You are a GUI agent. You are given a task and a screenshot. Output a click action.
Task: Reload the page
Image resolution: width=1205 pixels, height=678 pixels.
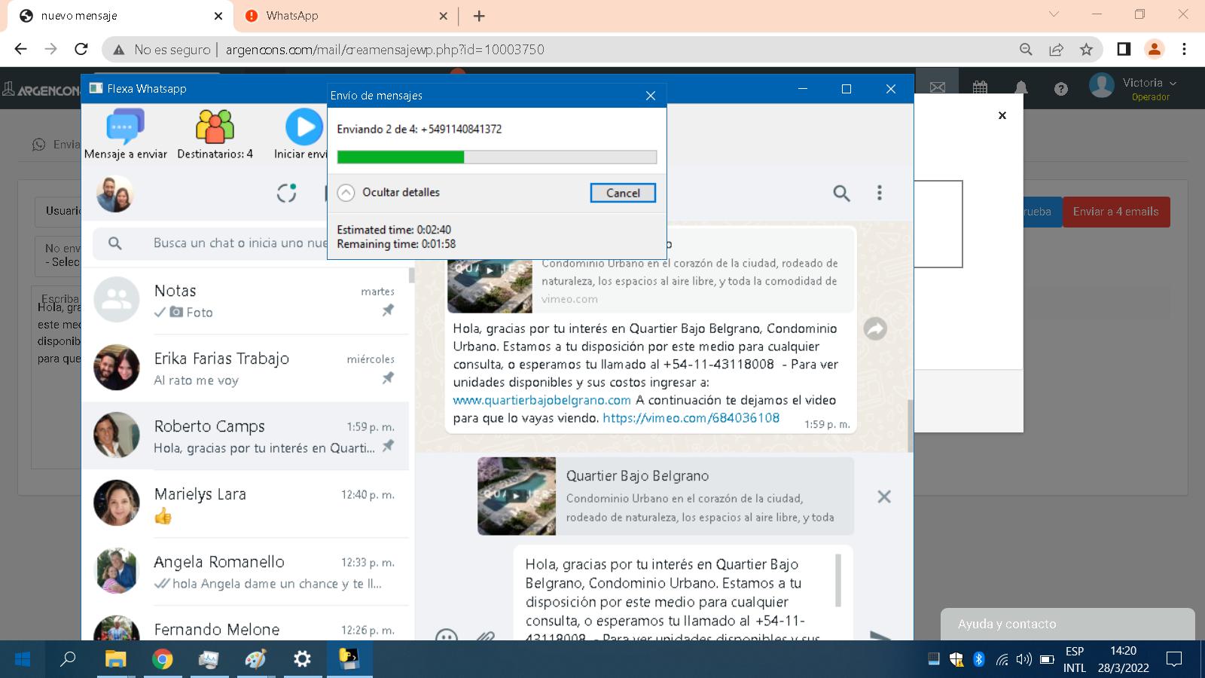click(81, 49)
